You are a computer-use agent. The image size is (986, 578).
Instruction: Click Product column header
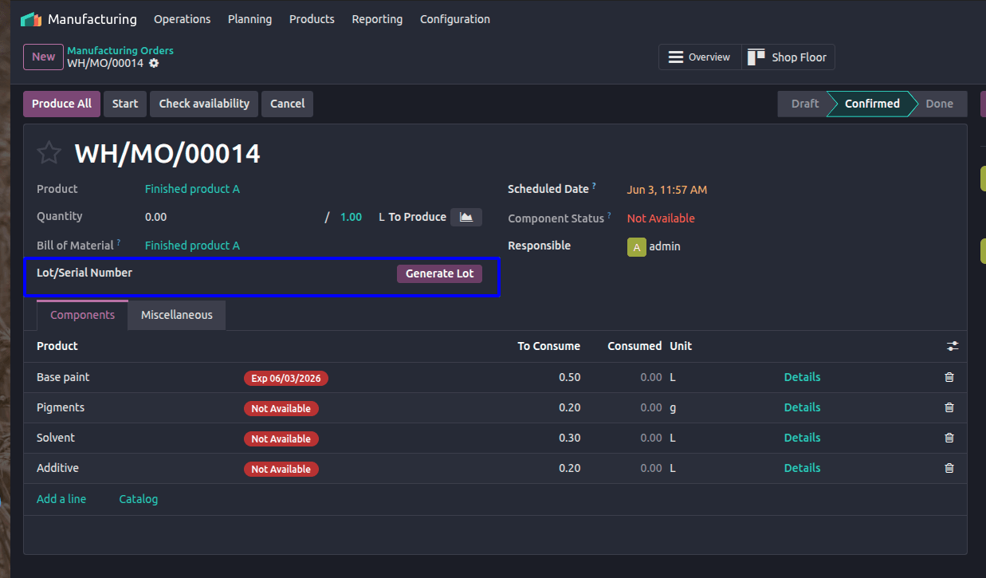57,346
